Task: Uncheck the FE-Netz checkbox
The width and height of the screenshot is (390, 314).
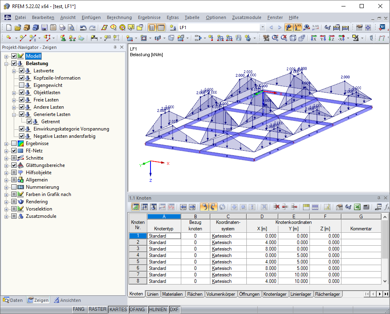Action: 14,151
